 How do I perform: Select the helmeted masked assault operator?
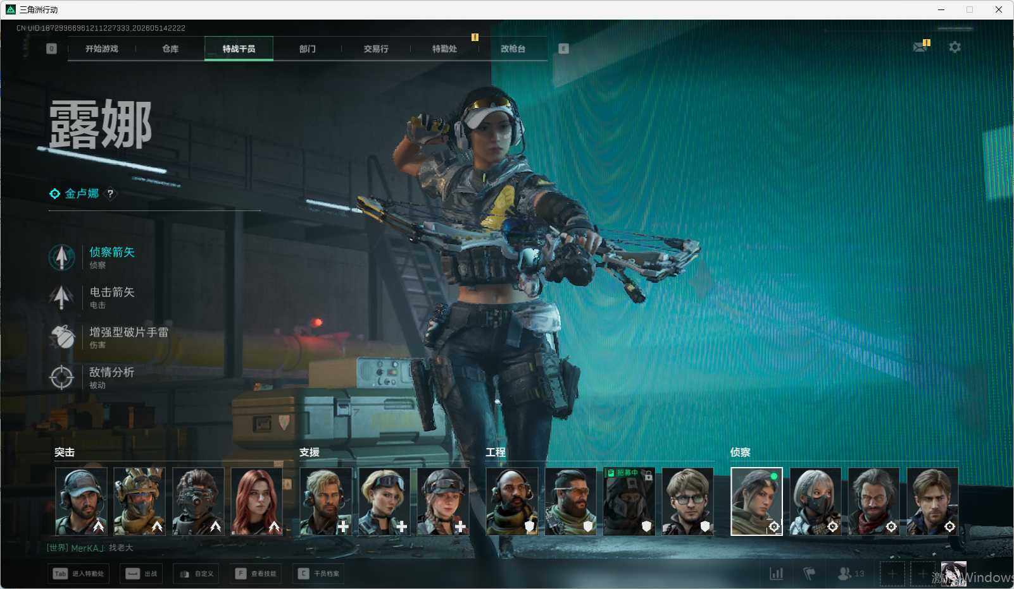point(139,501)
